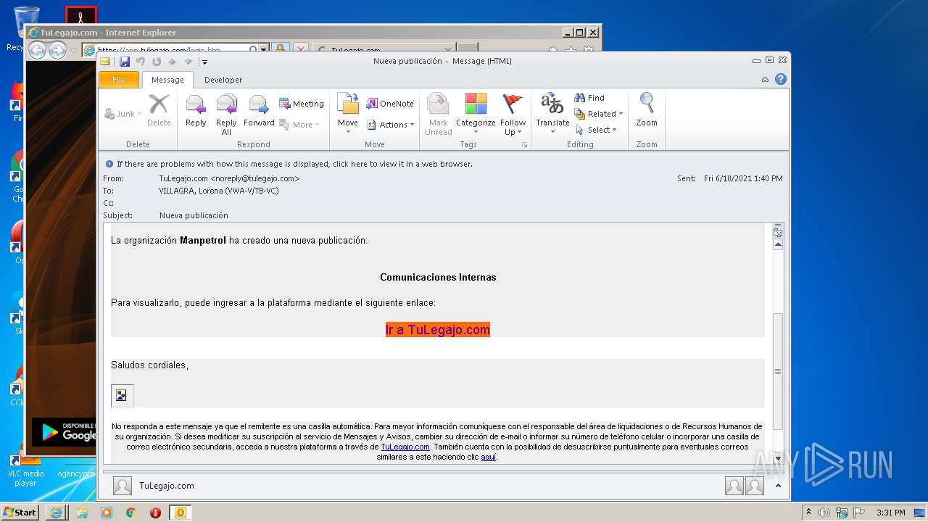Click the orange 'Ir a TuLegajo.com' button
928x522 pixels.
coord(438,330)
